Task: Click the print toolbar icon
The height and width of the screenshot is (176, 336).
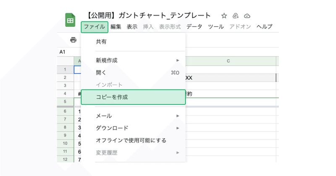Action: pyautogui.click(x=73, y=39)
